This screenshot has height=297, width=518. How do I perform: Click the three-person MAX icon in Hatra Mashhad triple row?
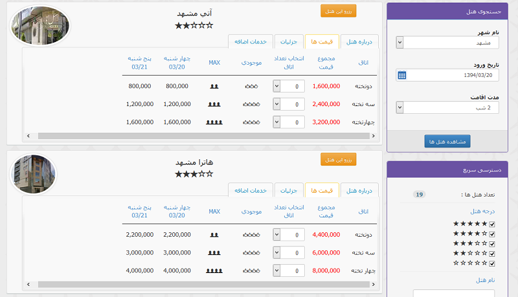click(214, 253)
